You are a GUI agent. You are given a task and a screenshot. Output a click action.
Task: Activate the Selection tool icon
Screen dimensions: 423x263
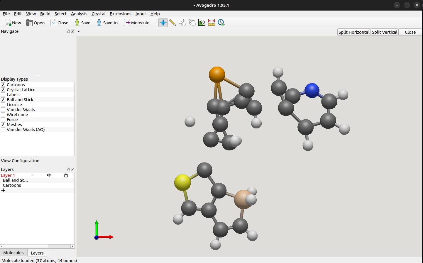click(x=182, y=23)
